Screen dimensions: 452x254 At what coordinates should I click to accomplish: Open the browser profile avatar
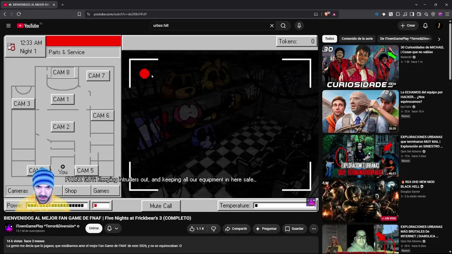440,14
